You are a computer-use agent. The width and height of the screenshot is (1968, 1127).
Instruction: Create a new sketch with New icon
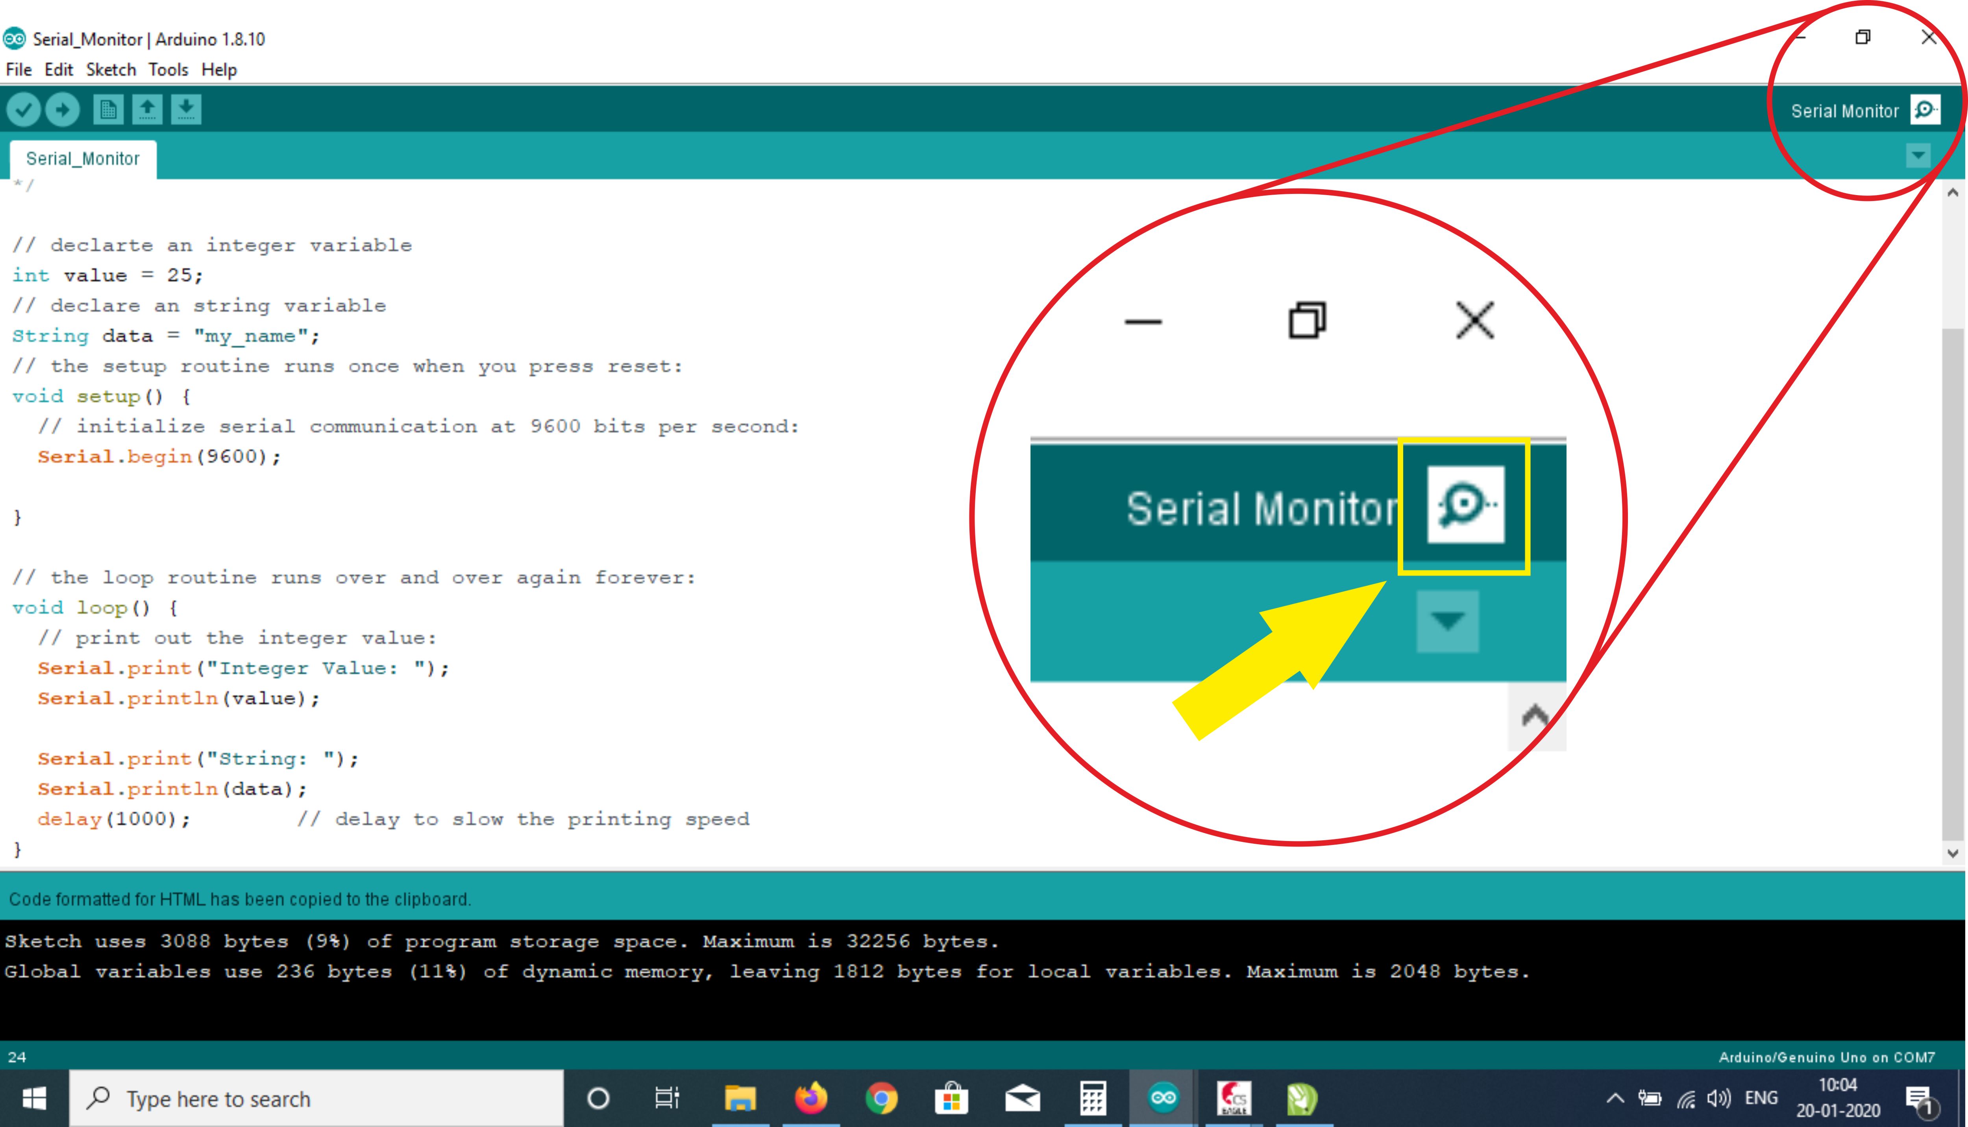pos(108,110)
